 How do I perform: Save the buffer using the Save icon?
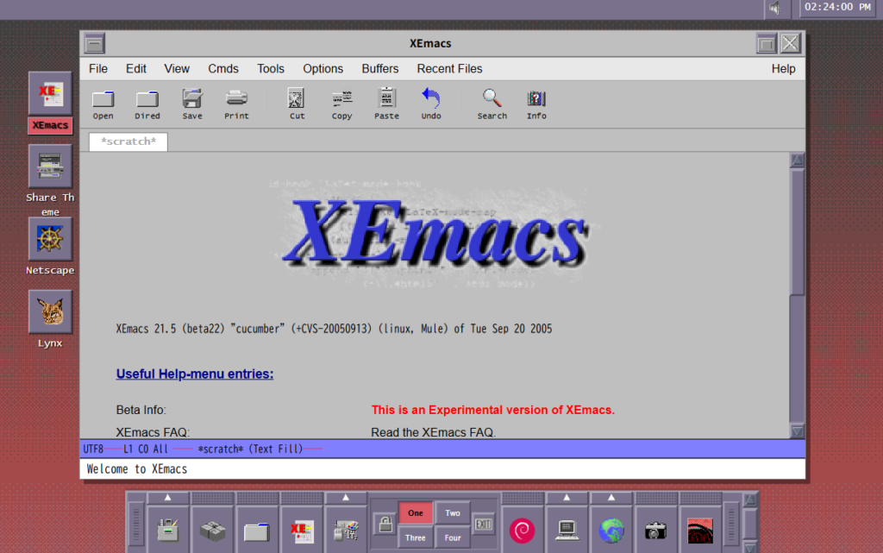(x=192, y=104)
